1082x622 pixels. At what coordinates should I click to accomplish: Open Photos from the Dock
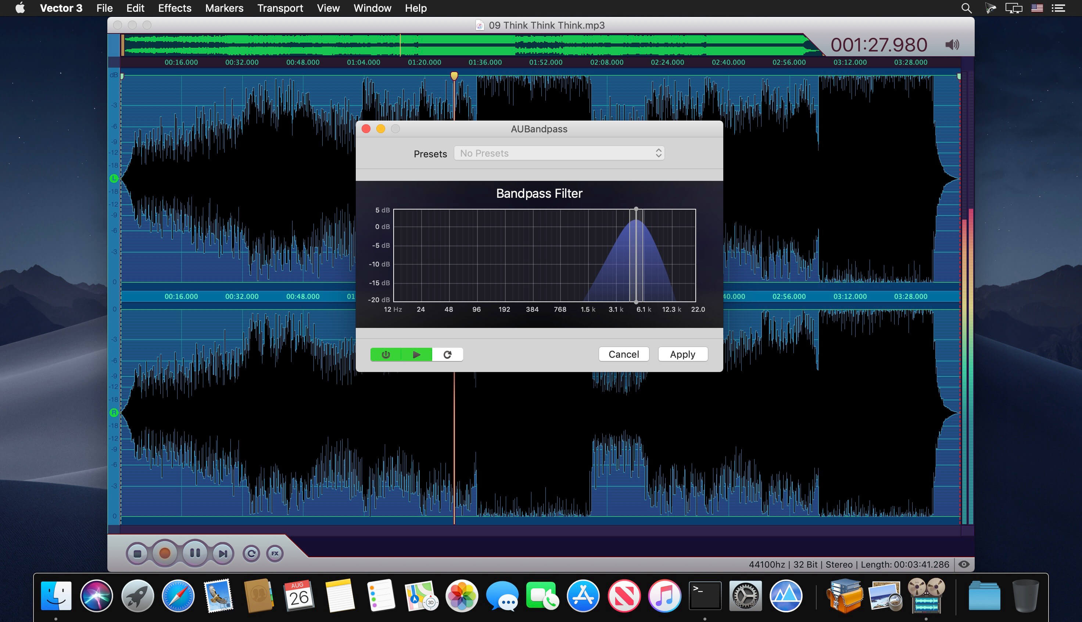(x=462, y=596)
